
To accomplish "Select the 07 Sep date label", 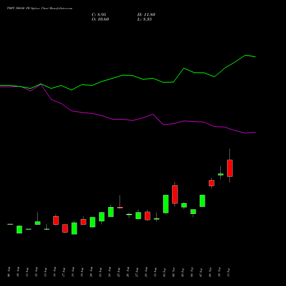I will [x=201, y=272].
